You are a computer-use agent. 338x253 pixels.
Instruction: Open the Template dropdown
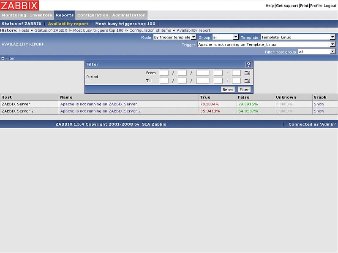click(x=298, y=37)
